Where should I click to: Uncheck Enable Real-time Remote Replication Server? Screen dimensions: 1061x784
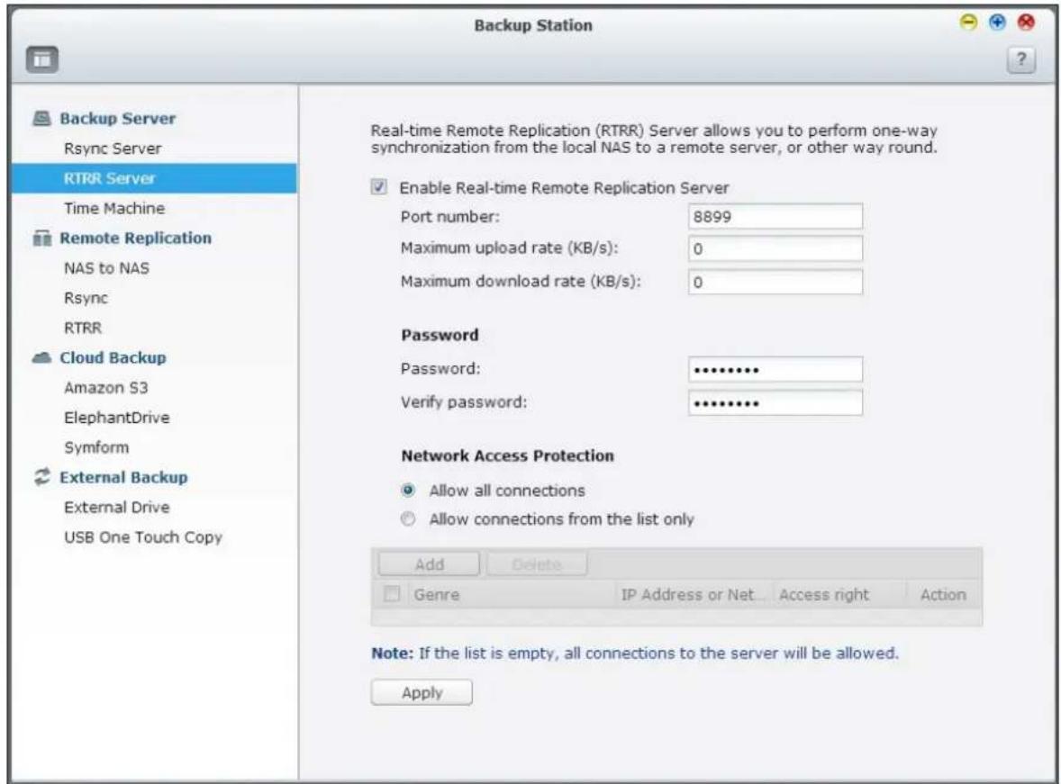click(379, 187)
